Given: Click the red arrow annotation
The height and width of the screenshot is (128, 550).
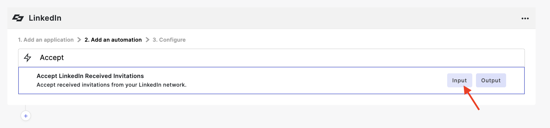Looking at the screenshot, I should pos(472,98).
